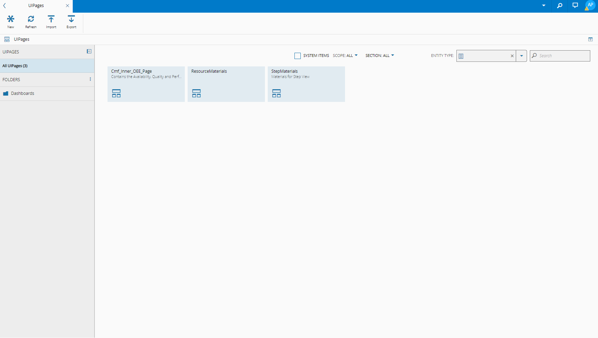598x338 pixels.
Task: Click the search magnifier in Search box
Action: click(534, 56)
